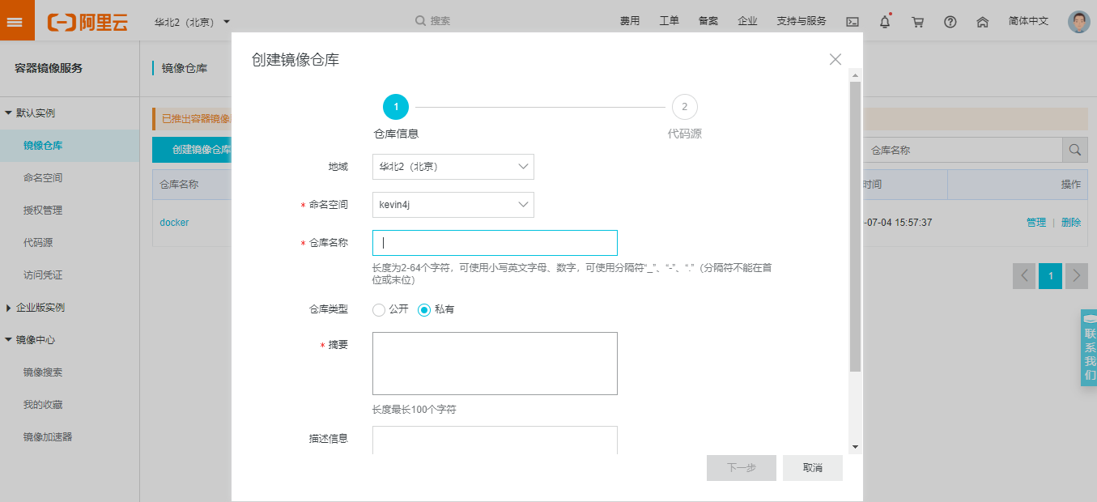The image size is (1097, 502).
Task: Open the 工单 menu
Action: [x=669, y=20]
